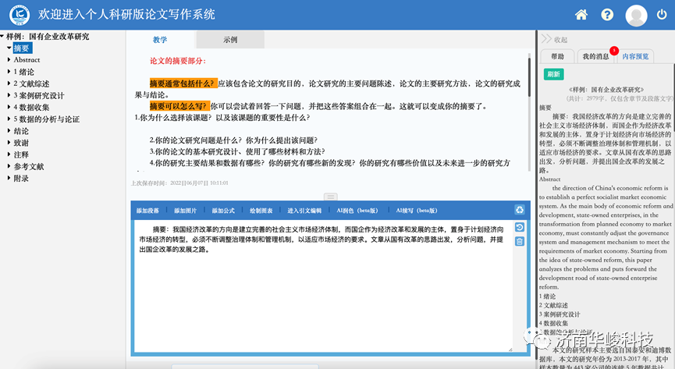Expand the 3 案例研究设计 tree node
This screenshot has height=369, width=675.
point(8,95)
